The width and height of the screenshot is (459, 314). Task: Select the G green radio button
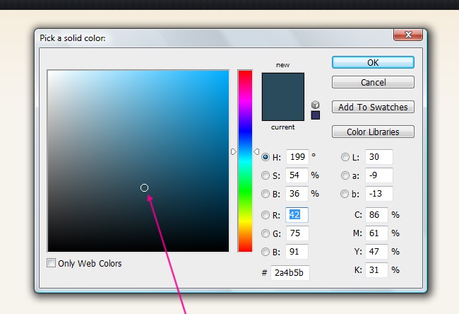[x=266, y=233]
